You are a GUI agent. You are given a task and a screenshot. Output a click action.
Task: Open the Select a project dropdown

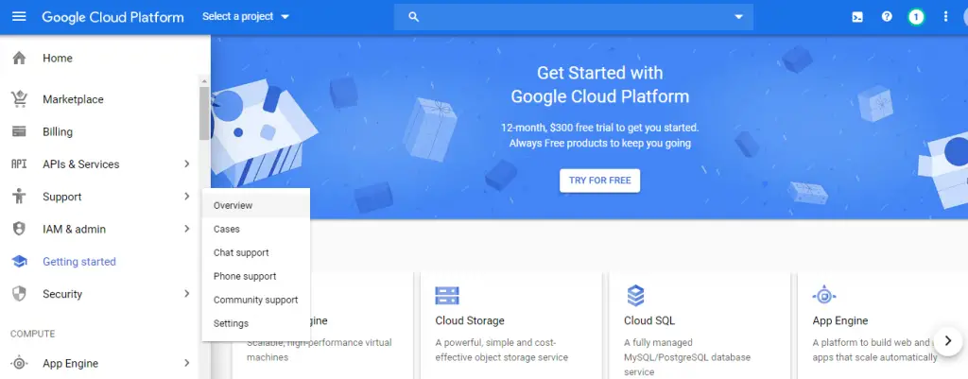(246, 17)
